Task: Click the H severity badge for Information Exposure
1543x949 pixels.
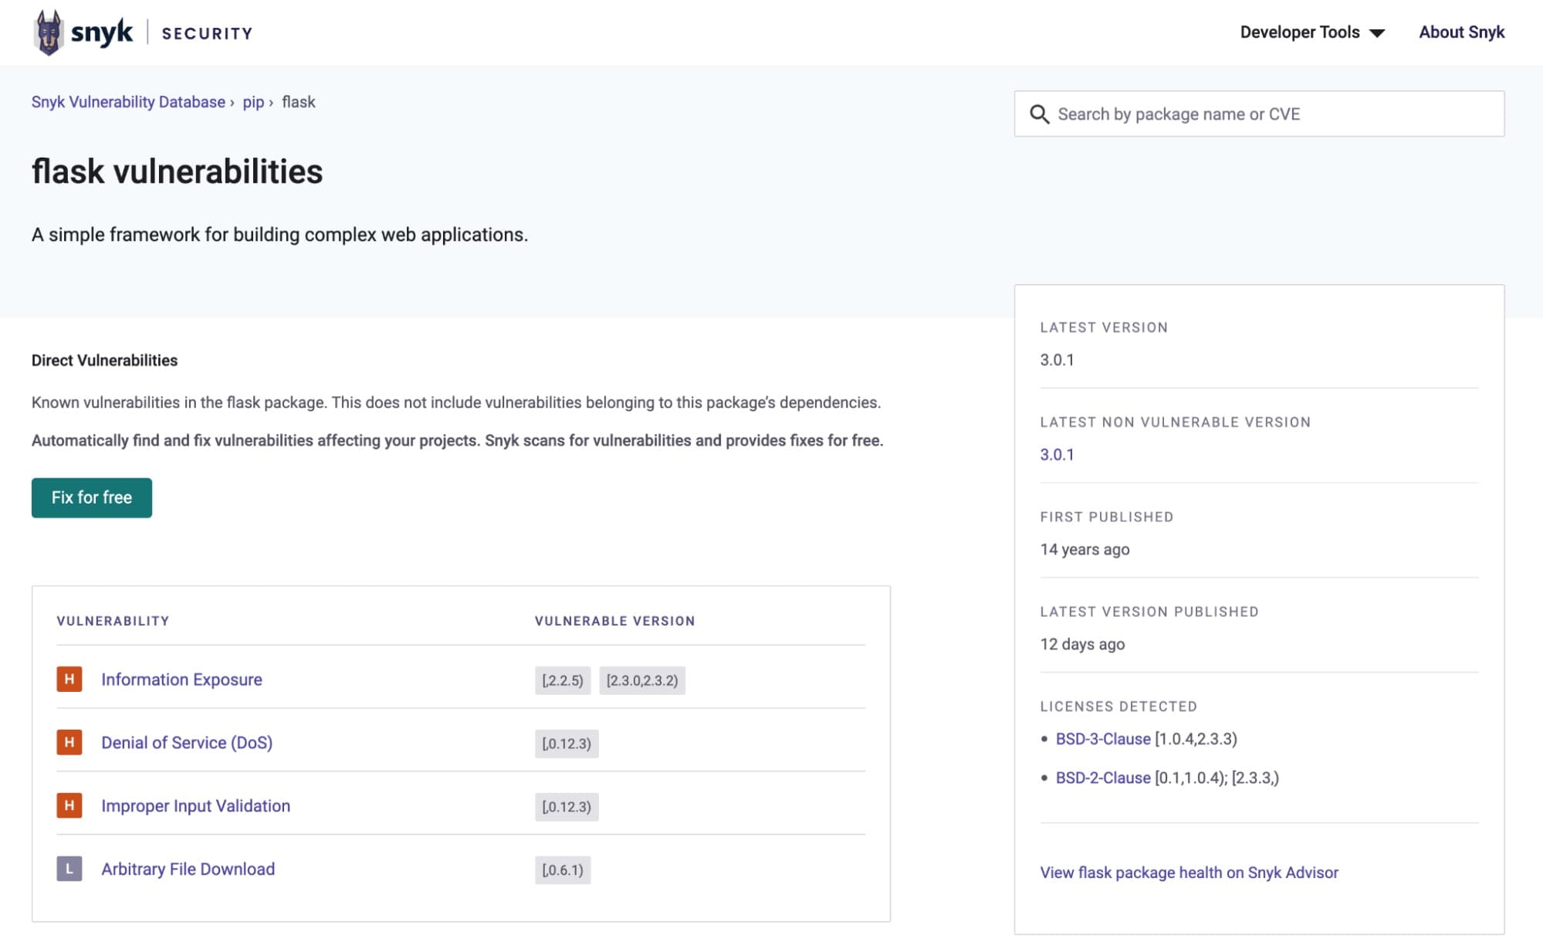Action: point(69,680)
